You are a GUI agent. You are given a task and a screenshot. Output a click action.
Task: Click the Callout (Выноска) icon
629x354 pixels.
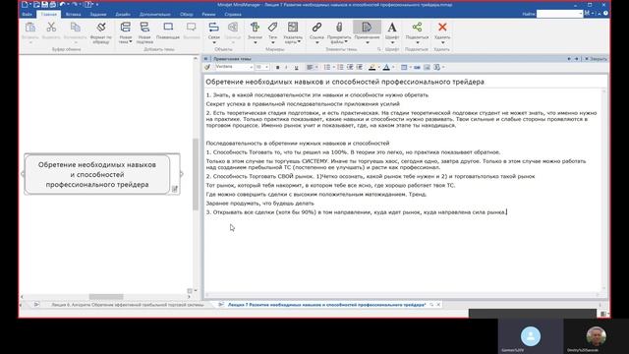point(192,28)
